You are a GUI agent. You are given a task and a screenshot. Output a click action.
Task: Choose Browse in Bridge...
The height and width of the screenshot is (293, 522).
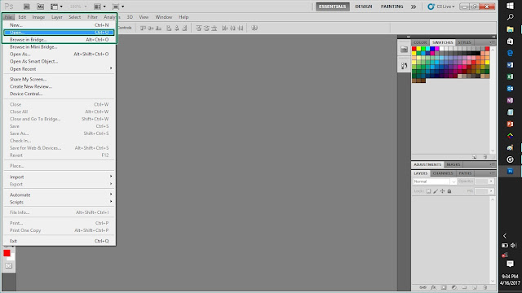pyautogui.click(x=60, y=40)
